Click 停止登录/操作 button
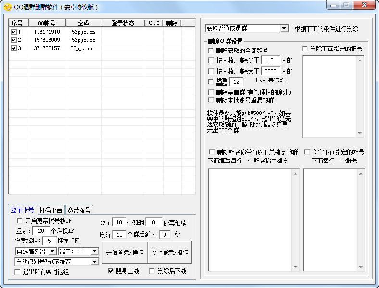 170,252
